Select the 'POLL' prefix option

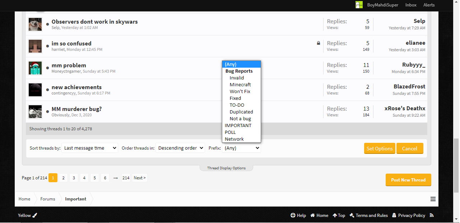pos(241,132)
